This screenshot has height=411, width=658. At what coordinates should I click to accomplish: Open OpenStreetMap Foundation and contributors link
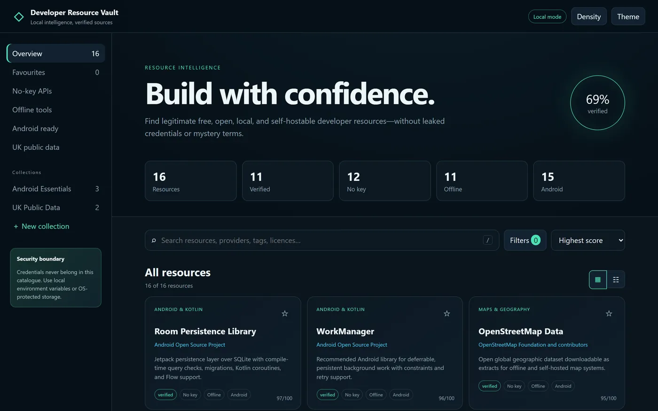click(x=533, y=345)
